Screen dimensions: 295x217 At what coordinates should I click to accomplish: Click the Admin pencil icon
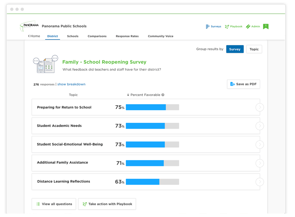click(248, 27)
